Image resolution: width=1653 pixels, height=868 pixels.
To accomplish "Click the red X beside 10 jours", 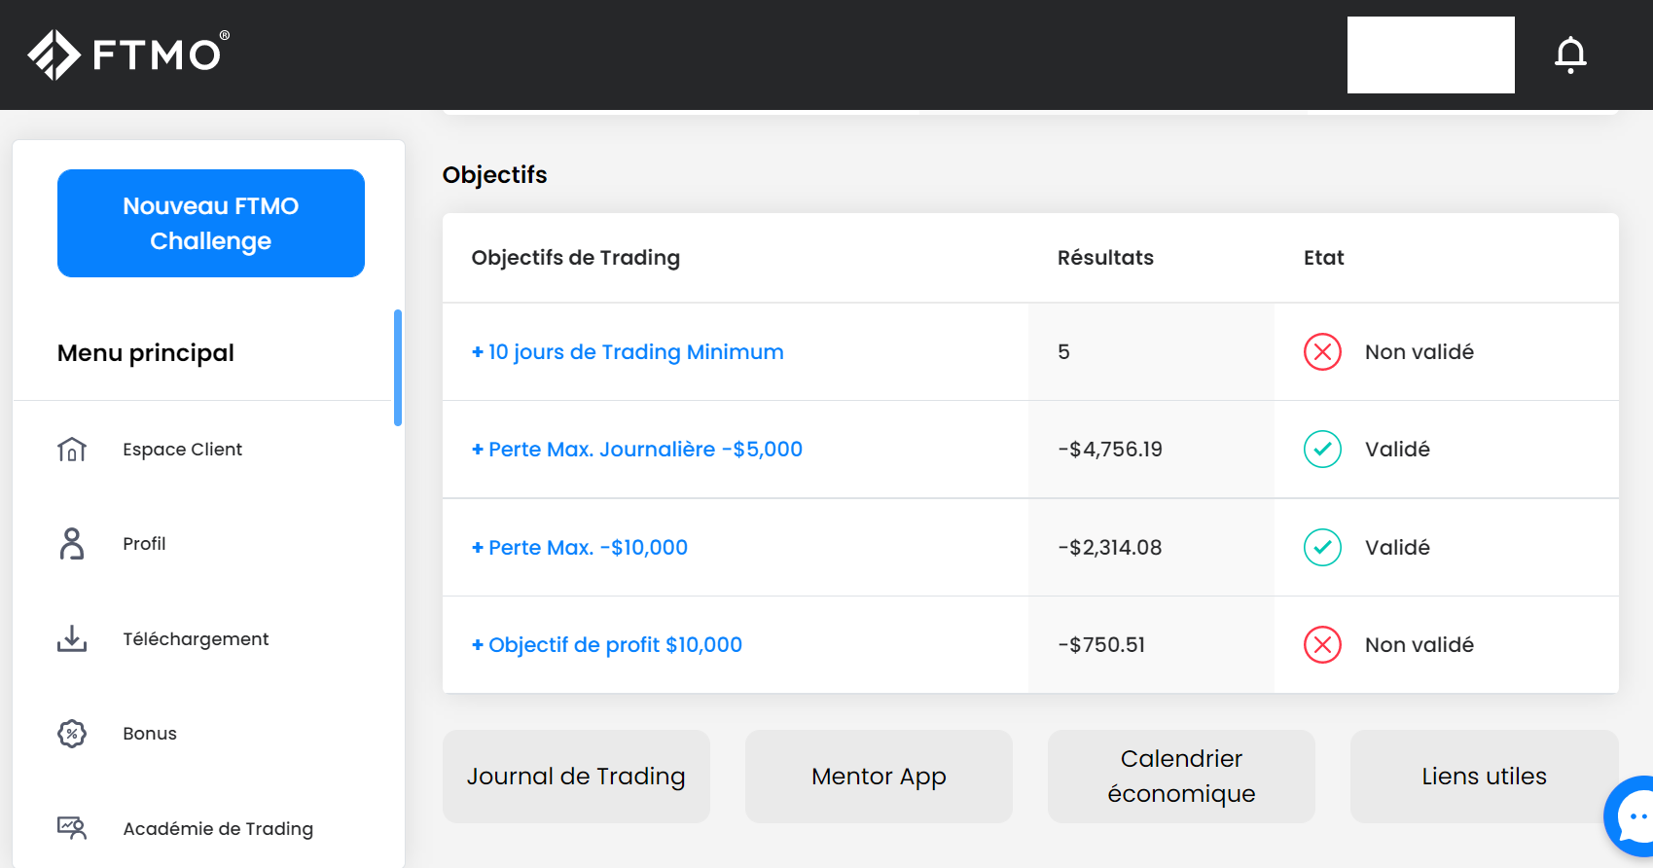I will pos(1322,352).
